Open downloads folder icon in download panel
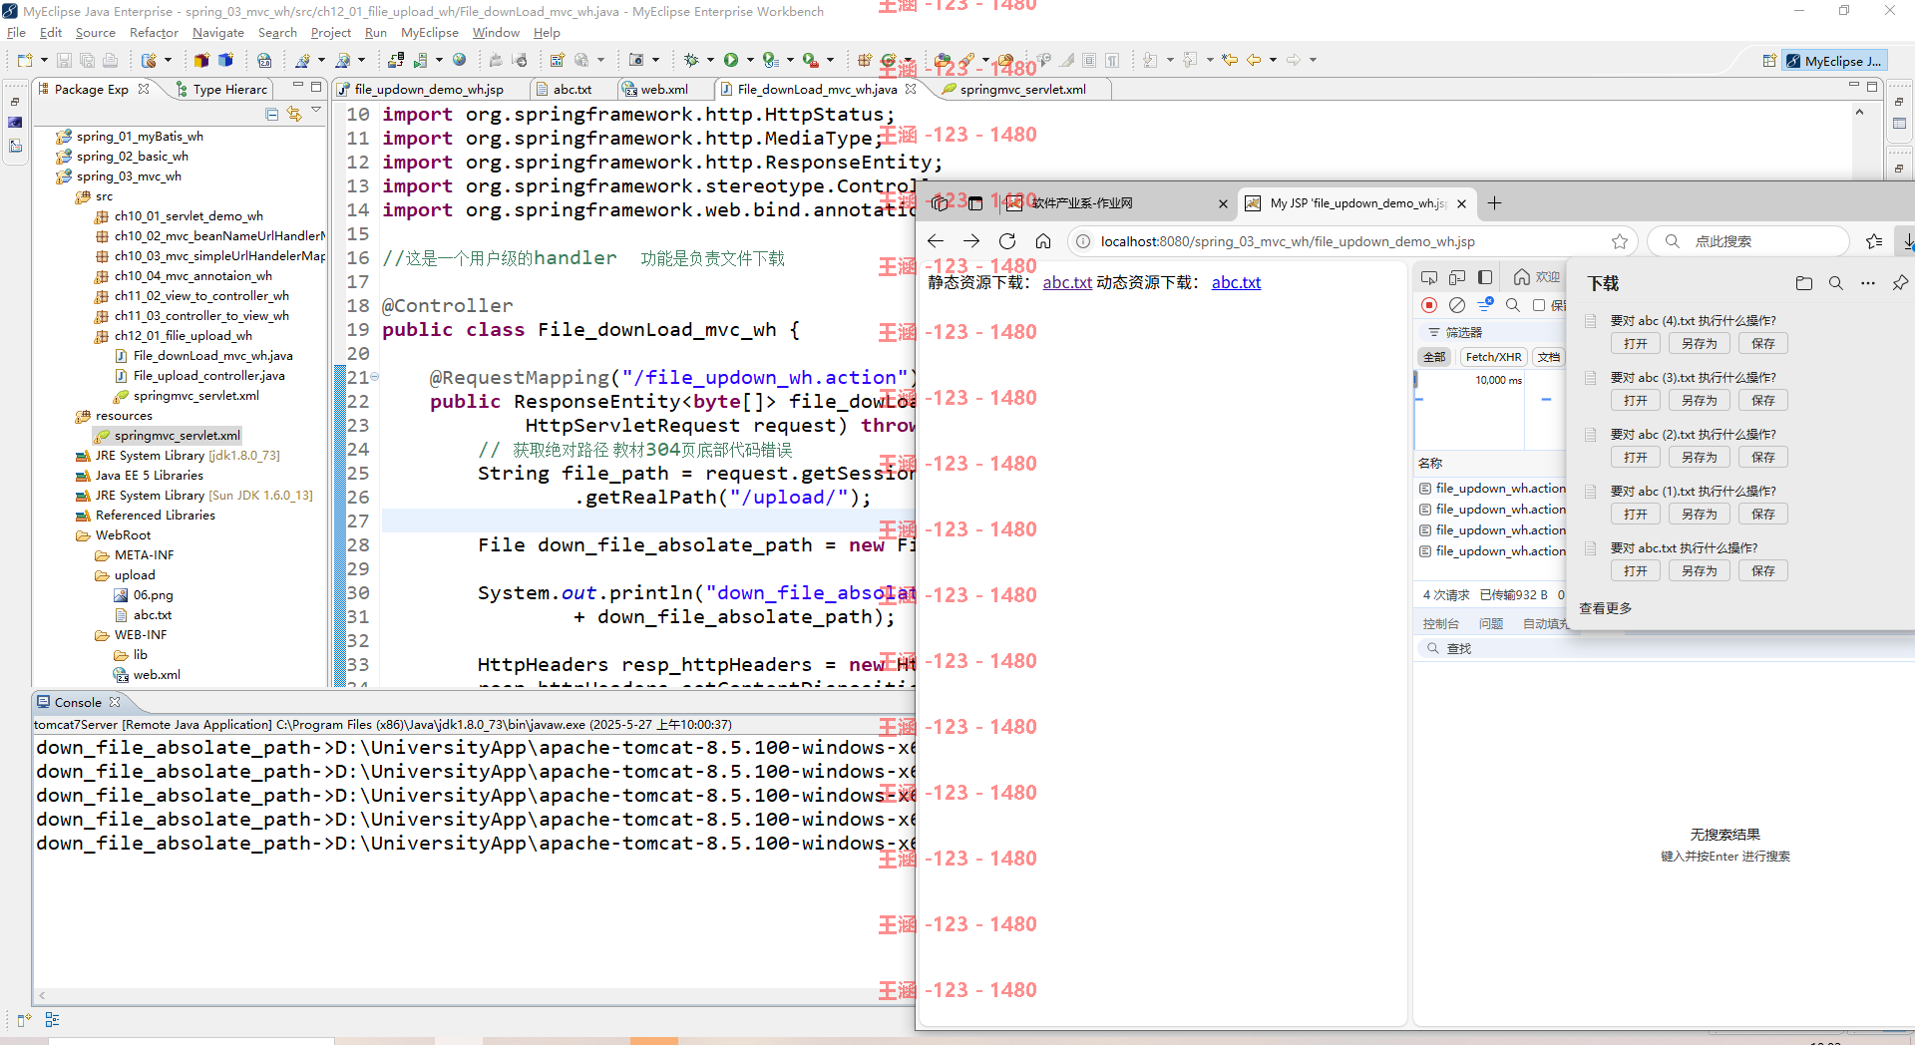The width and height of the screenshot is (1915, 1045). pyautogui.click(x=1803, y=283)
